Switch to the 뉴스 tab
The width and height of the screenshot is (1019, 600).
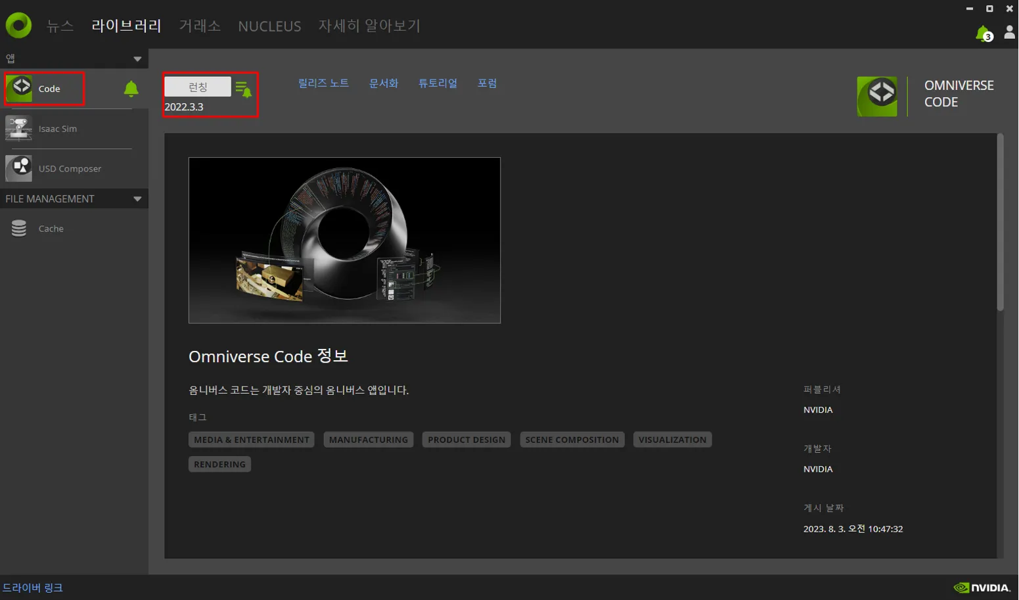click(x=60, y=26)
